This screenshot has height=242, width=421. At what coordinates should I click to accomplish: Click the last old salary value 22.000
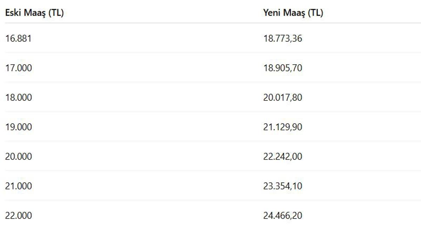point(18,215)
